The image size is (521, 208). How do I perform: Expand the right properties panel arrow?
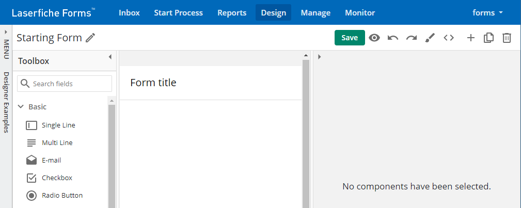click(x=319, y=57)
